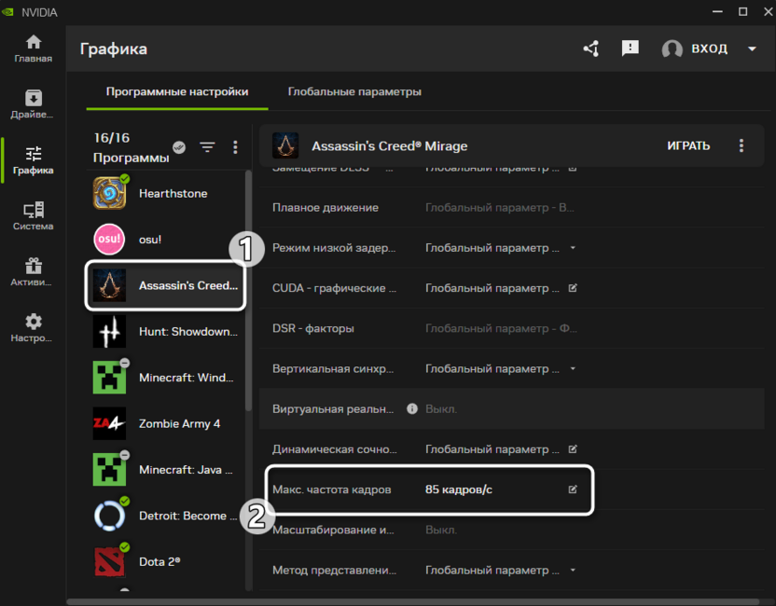
Task: Select Assassin's Creed in programs list
Action: point(165,285)
